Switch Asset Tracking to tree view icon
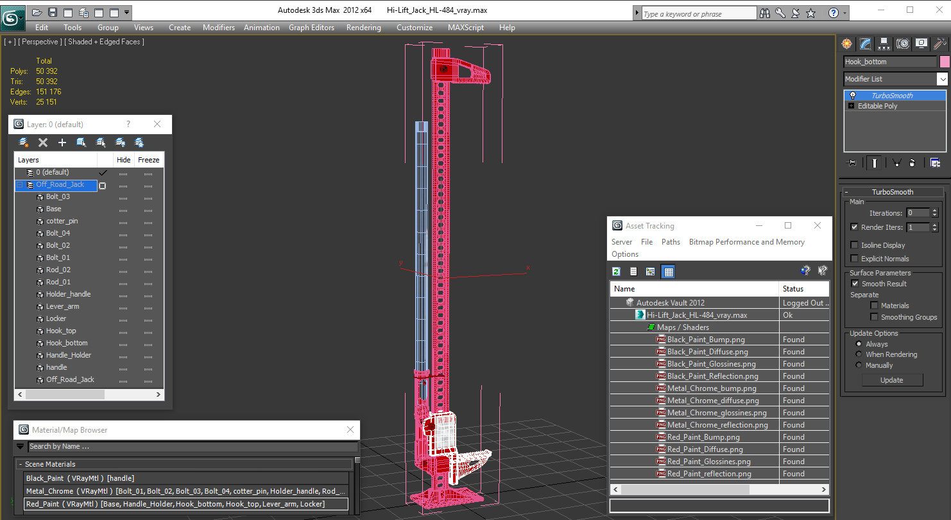951x520 pixels. [x=651, y=272]
